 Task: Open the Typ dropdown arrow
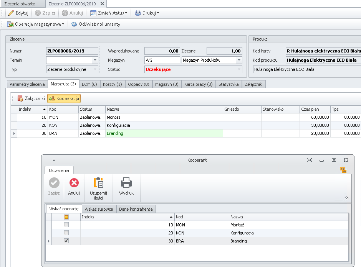coord(95,69)
